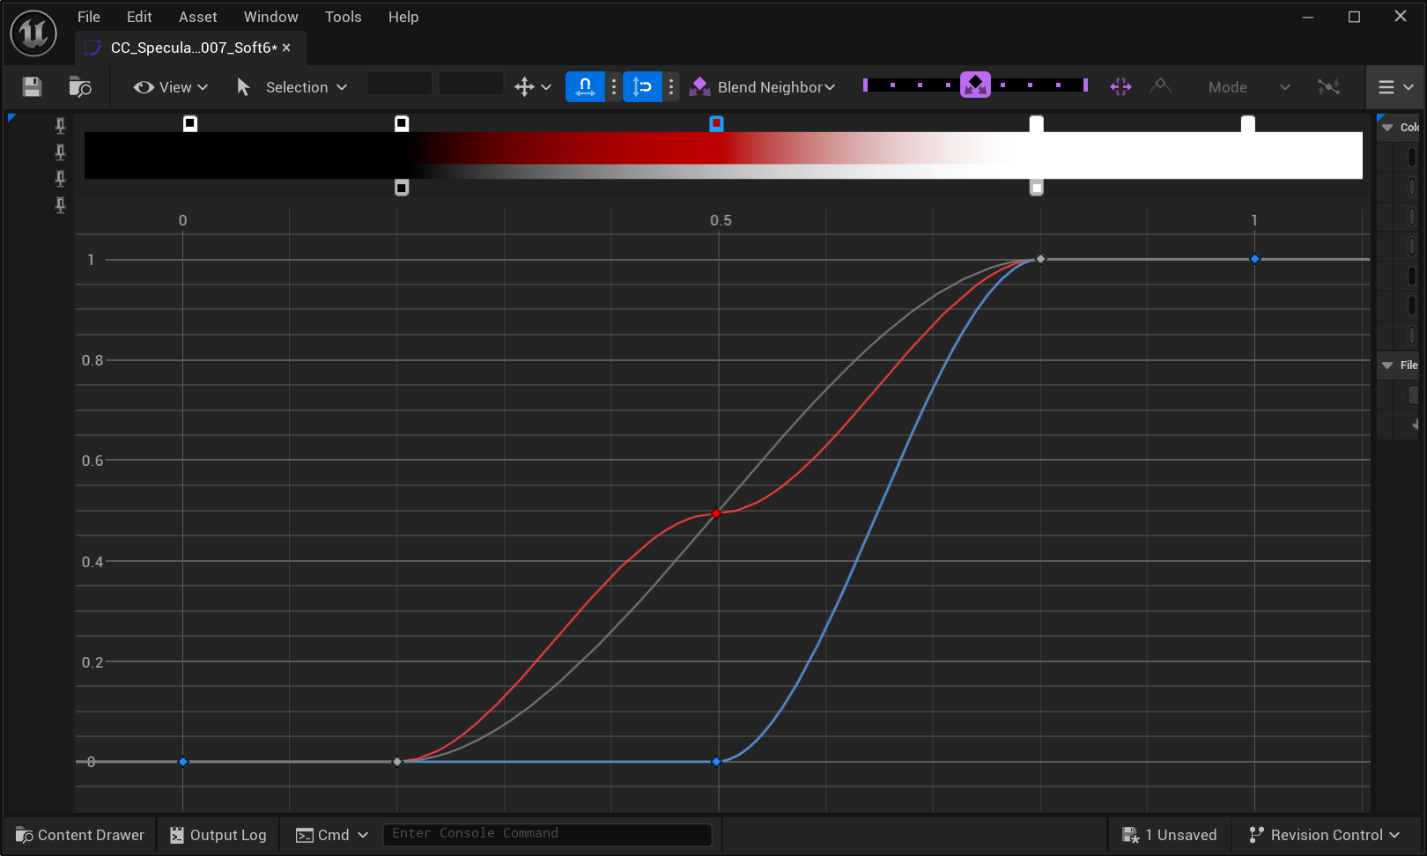
Task: Open the Tools menu
Action: pyautogui.click(x=343, y=17)
